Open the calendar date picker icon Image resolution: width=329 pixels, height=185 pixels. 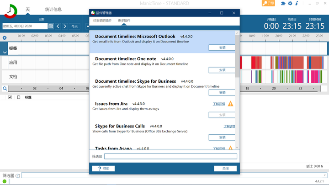[51, 26]
